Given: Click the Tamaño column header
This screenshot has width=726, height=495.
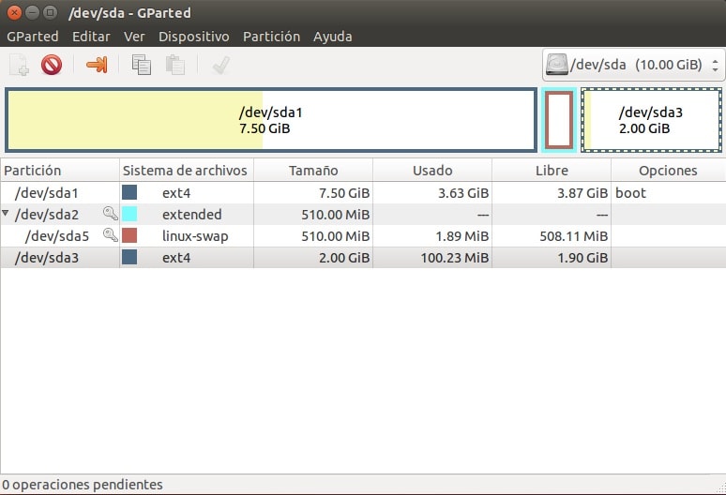Looking at the screenshot, I should click(313, 171).
